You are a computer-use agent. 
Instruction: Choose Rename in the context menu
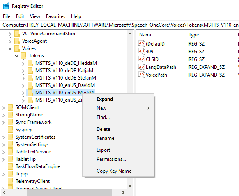pos(118,138)
